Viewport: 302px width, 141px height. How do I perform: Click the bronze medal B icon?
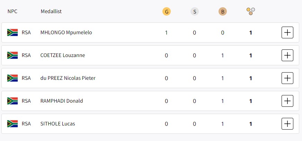(x=223, y=11)
